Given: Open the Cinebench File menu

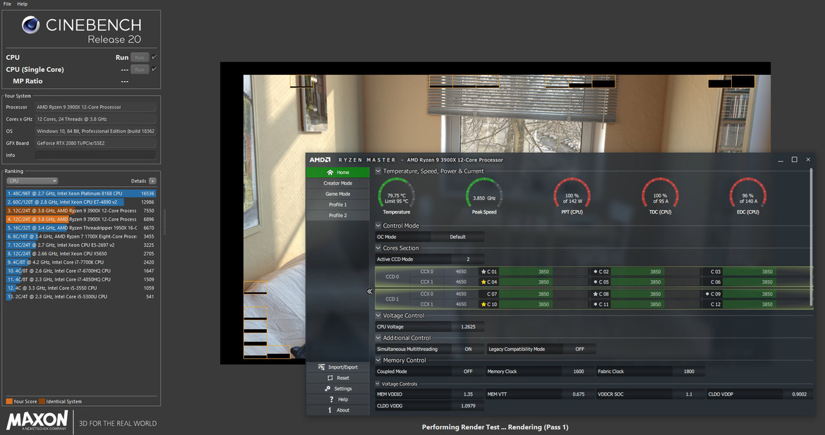Looking at the screenshot, I should (x=7, y=4).
